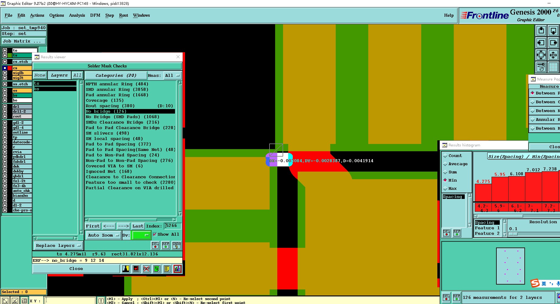Screen dimensions: 560x304
Task: Open the File menu
Action: tap(9, 15)
